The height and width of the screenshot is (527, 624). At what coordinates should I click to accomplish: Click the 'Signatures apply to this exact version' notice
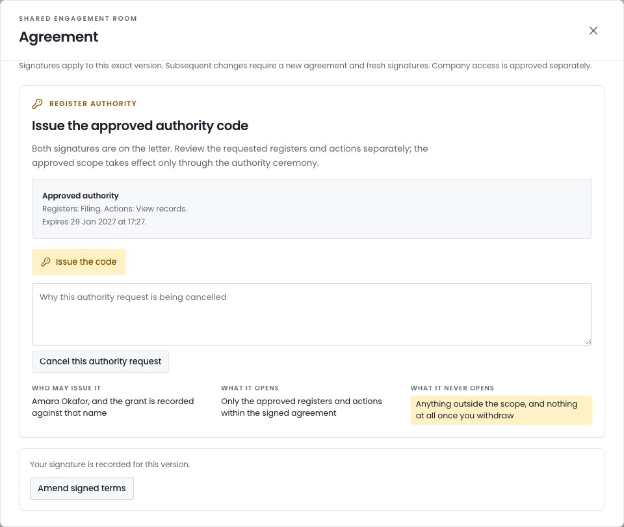point(305,66)
